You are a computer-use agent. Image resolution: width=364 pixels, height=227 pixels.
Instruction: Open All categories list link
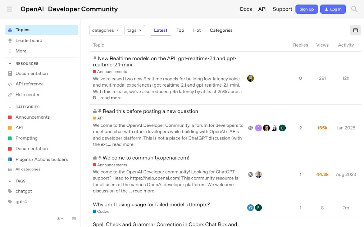click(x=42, y=169)
